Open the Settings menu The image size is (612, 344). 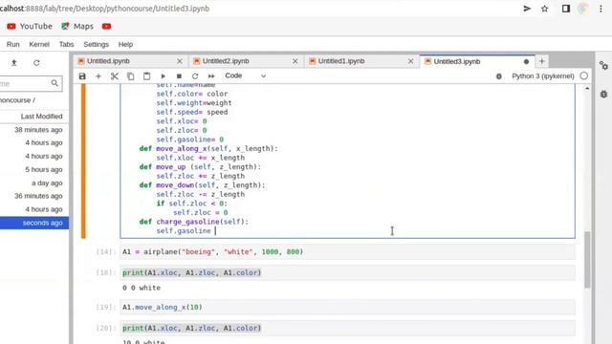tap(96, 44)
